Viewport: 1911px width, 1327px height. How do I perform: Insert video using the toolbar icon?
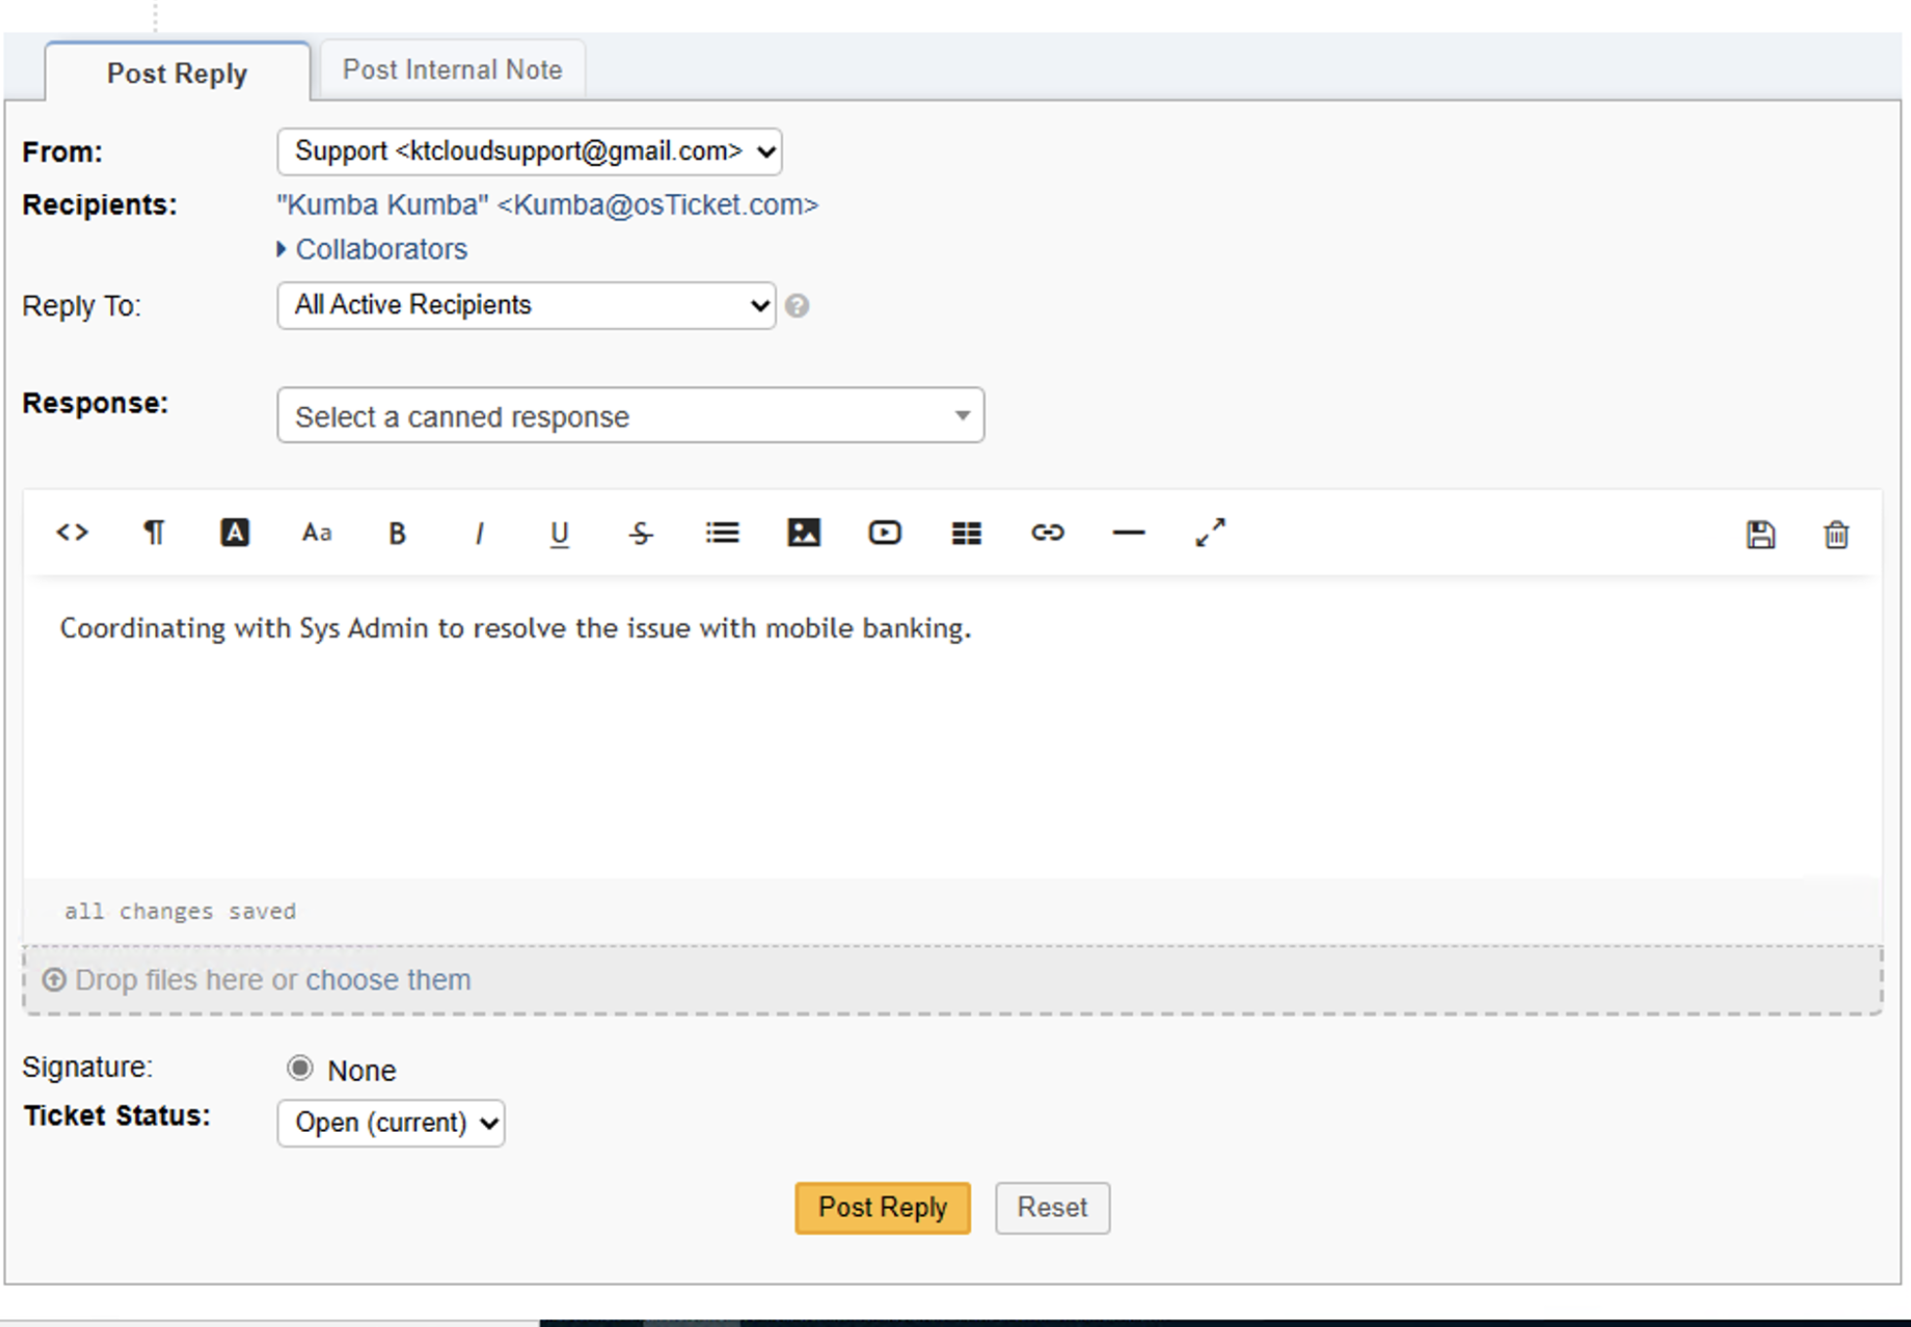tap(884, 533)
